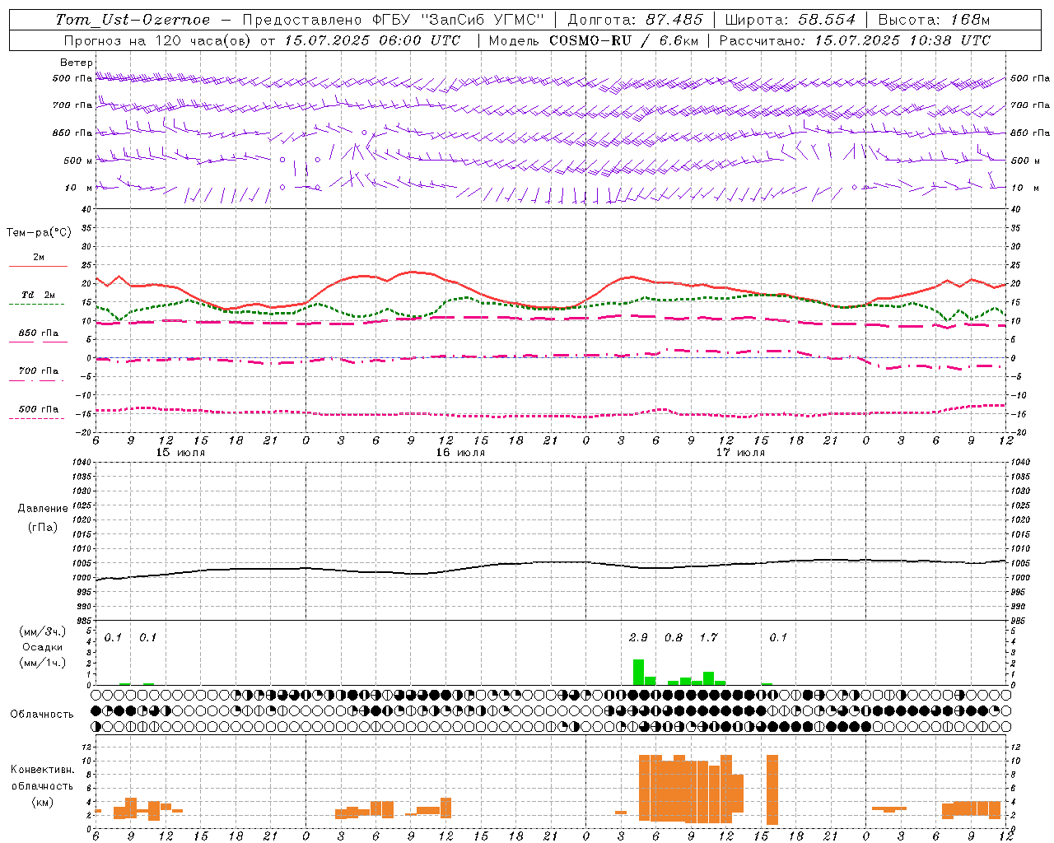
Task: Click the 'Конвективн.' convective cloud label
Action: point(43,770)
